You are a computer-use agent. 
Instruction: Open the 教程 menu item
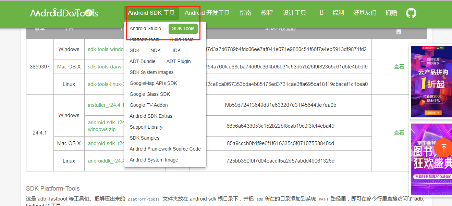(x=267, y=13)
